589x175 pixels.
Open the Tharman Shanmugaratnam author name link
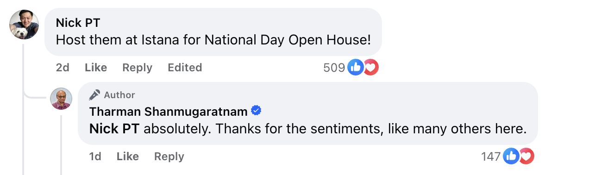pos(169,112)
